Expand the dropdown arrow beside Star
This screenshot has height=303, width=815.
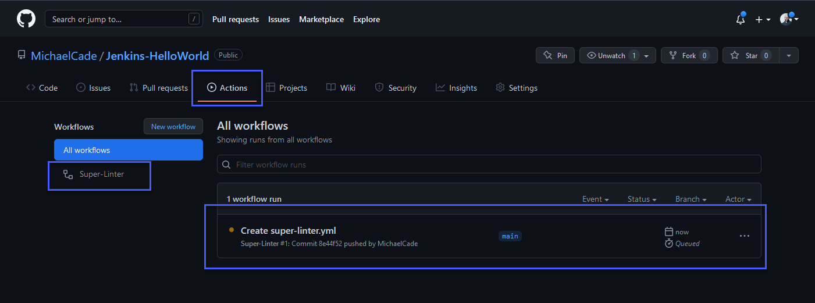789,55
